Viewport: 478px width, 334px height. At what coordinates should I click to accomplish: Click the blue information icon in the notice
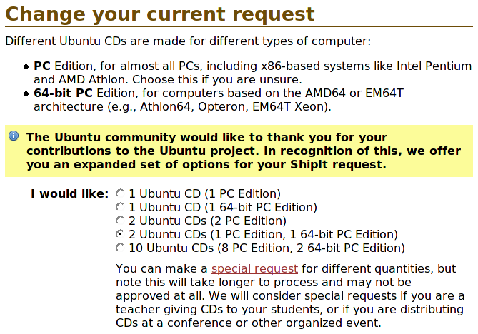14,136
